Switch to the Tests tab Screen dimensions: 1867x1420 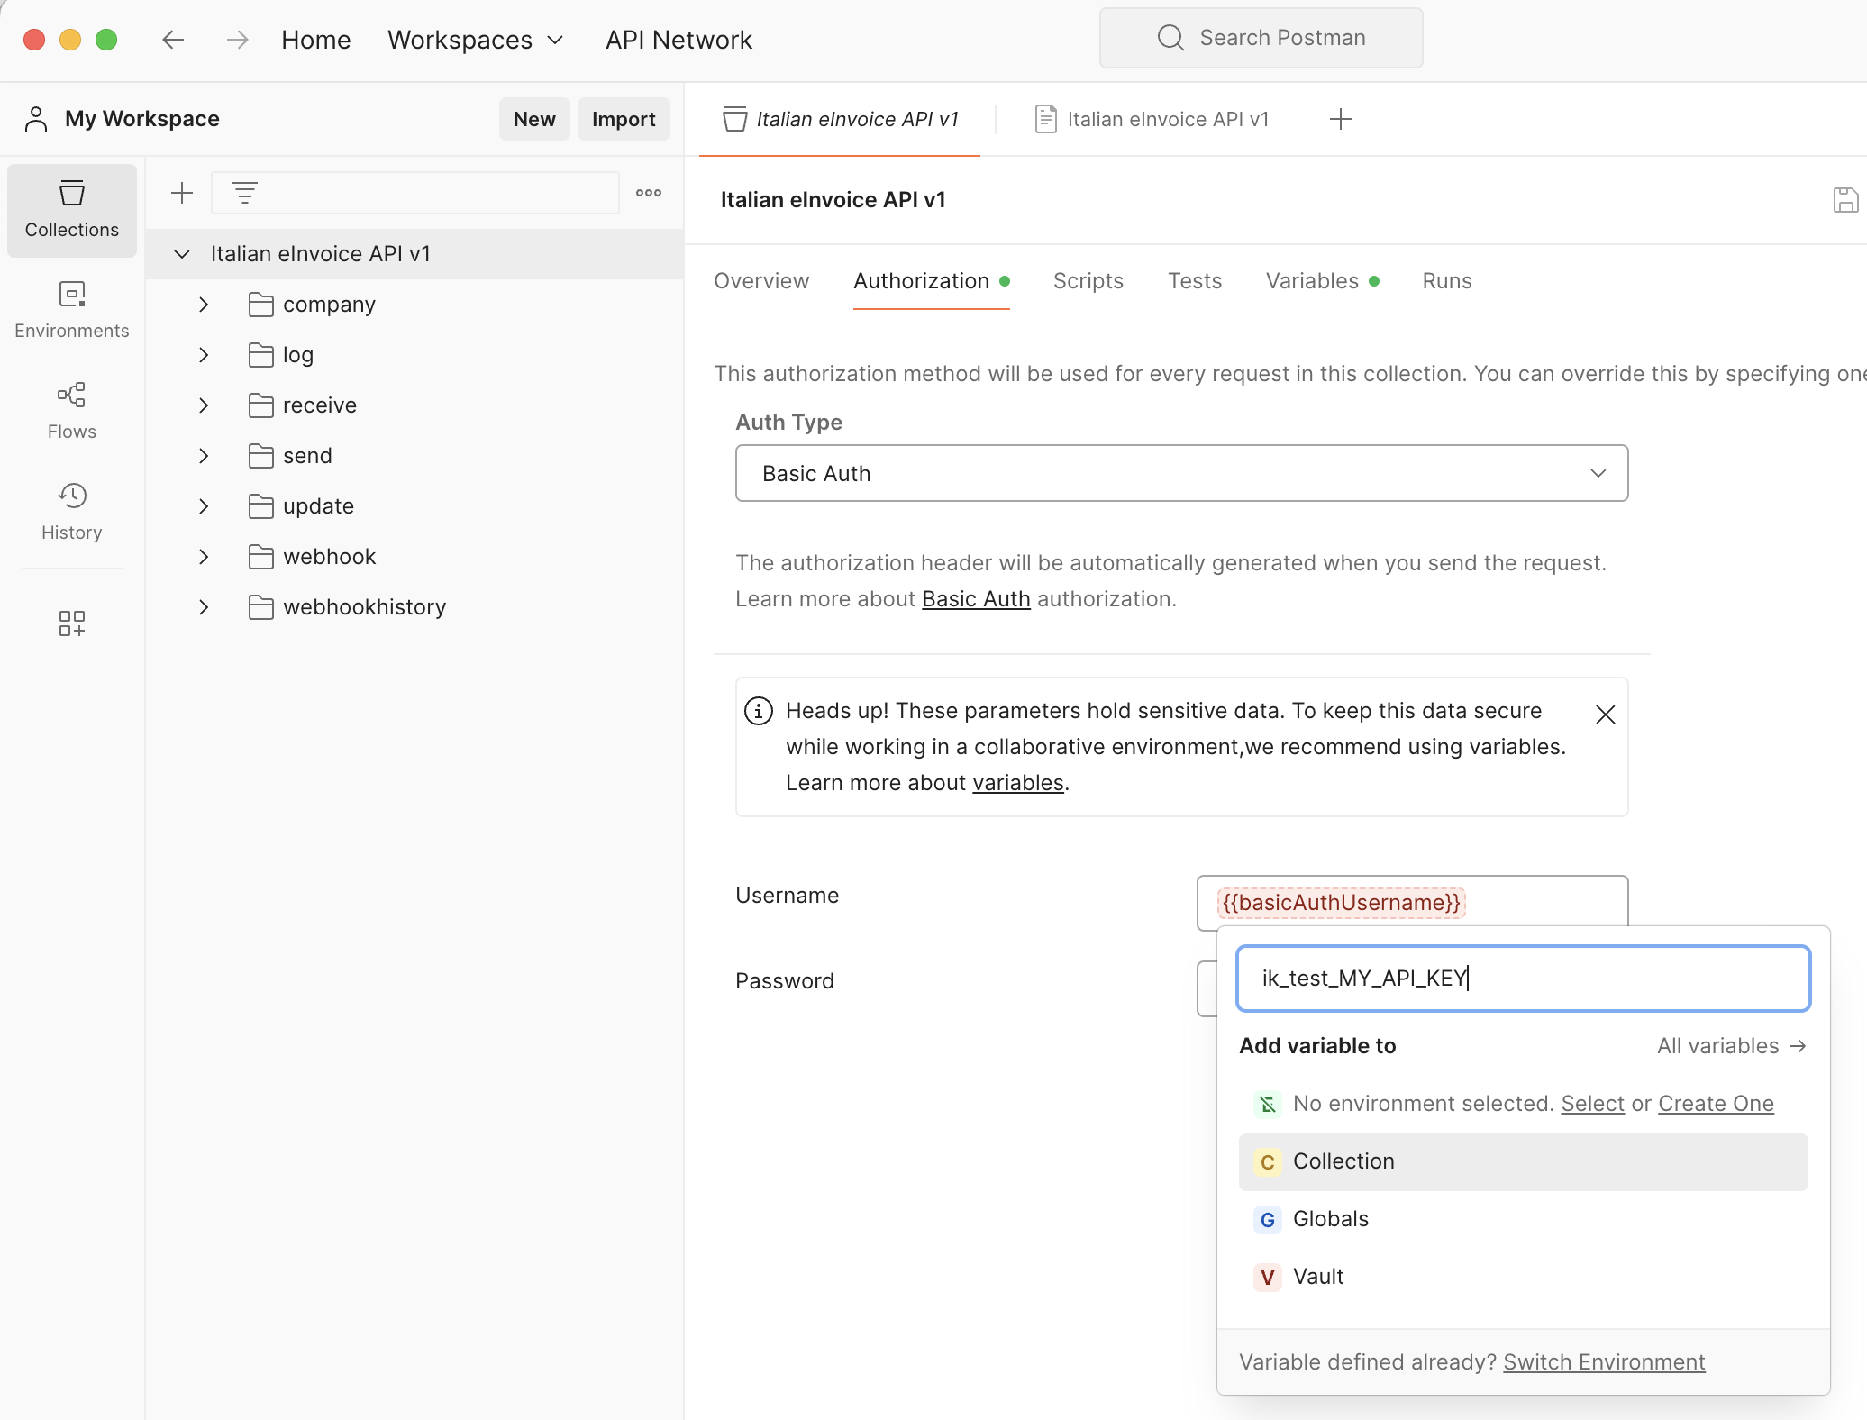point(1195,281)
